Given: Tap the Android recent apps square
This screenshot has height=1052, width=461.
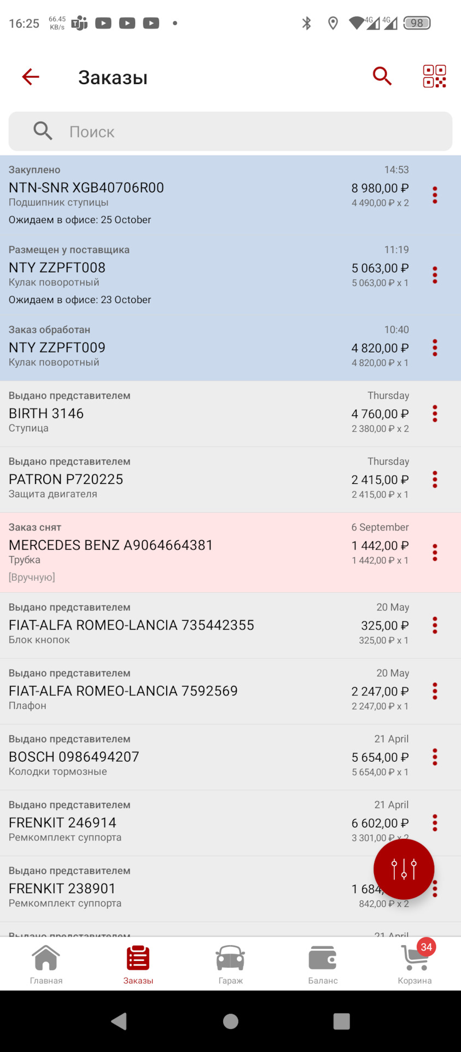Looking at the screenshot, I should tap(341, 1021).
